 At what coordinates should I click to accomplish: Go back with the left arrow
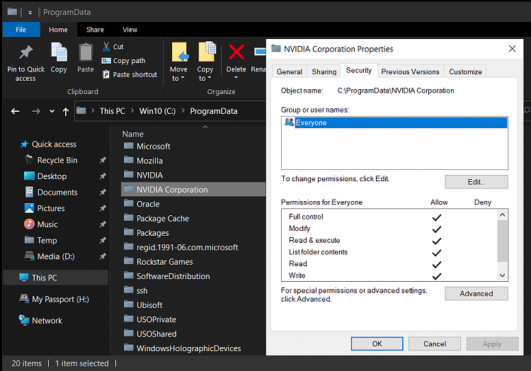point(16,111)
